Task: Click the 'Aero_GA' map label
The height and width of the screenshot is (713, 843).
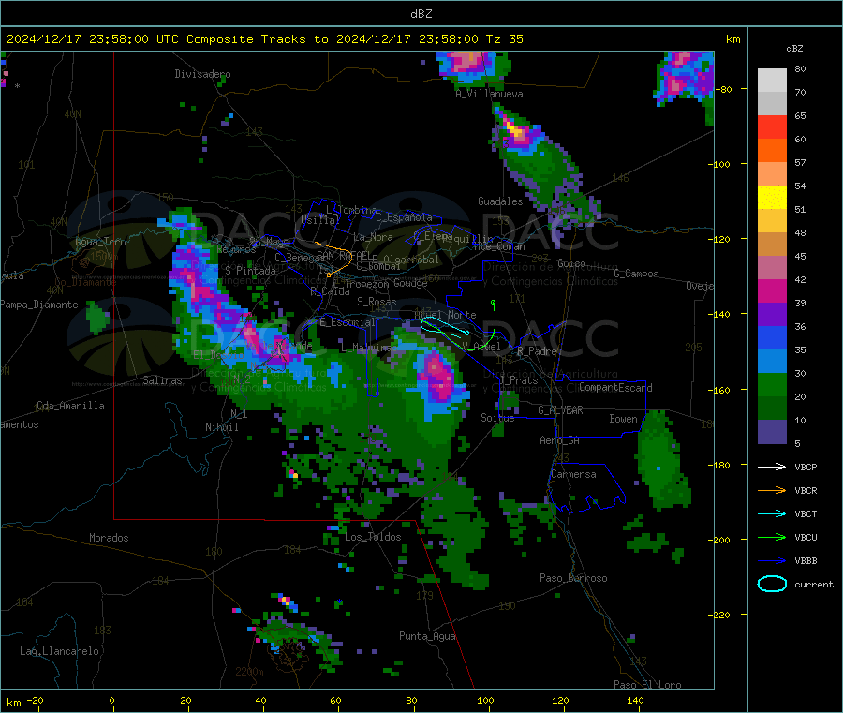Action: coord(559,440)
